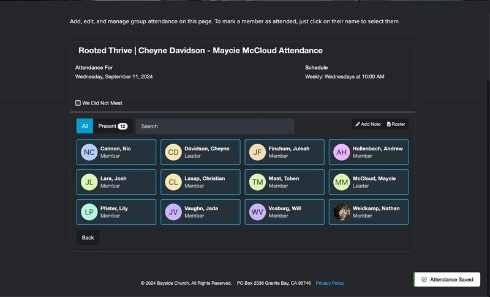Click the document icon next to Roster

389,124
